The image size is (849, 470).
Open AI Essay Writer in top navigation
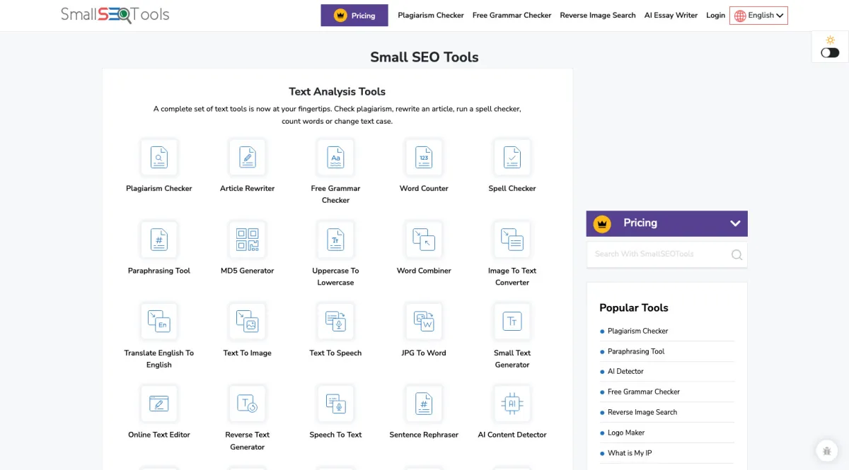[671, 15]
